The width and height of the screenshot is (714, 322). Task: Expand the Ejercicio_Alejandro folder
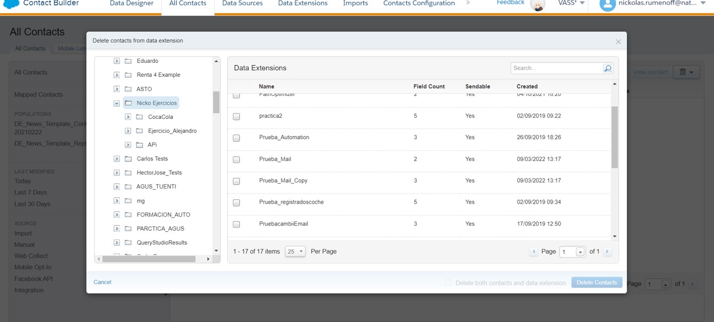click(128, 131)
